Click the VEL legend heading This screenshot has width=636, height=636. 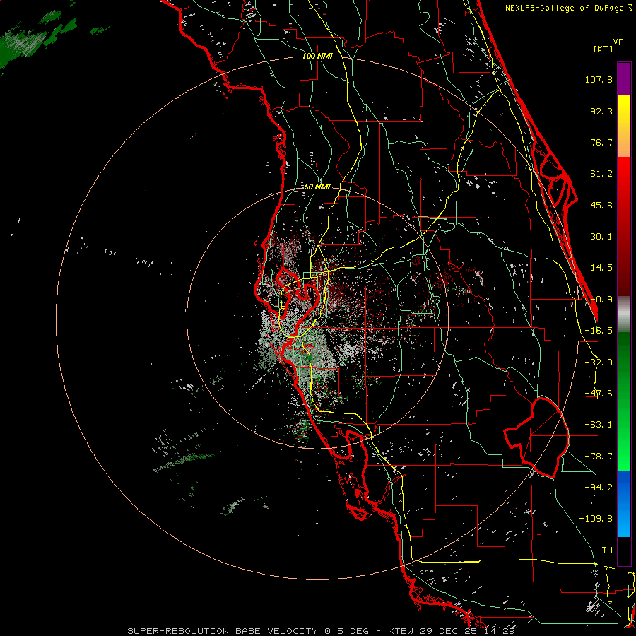click(620, 42)
